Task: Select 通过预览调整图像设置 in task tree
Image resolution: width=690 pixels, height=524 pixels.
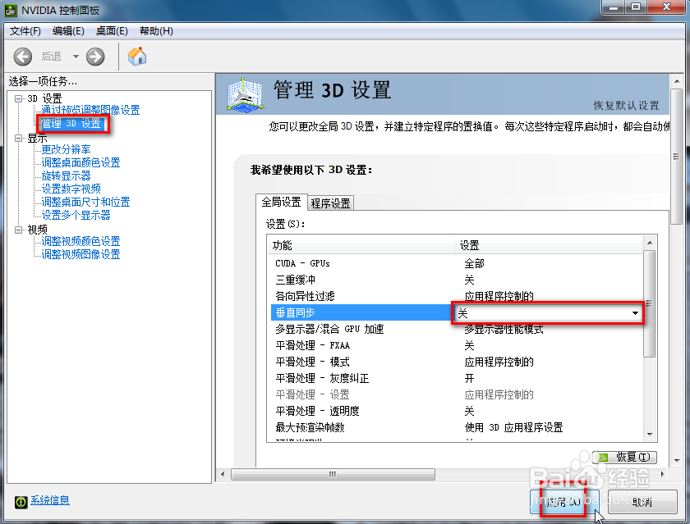Action: coord(90,110)
